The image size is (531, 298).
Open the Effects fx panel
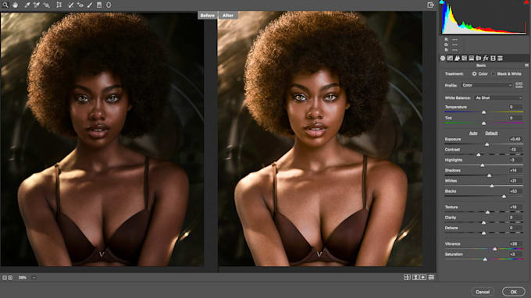point(486,59)
